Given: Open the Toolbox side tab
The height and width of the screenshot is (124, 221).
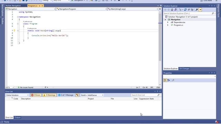Looking at the screenshot, I should pos(2,21).
